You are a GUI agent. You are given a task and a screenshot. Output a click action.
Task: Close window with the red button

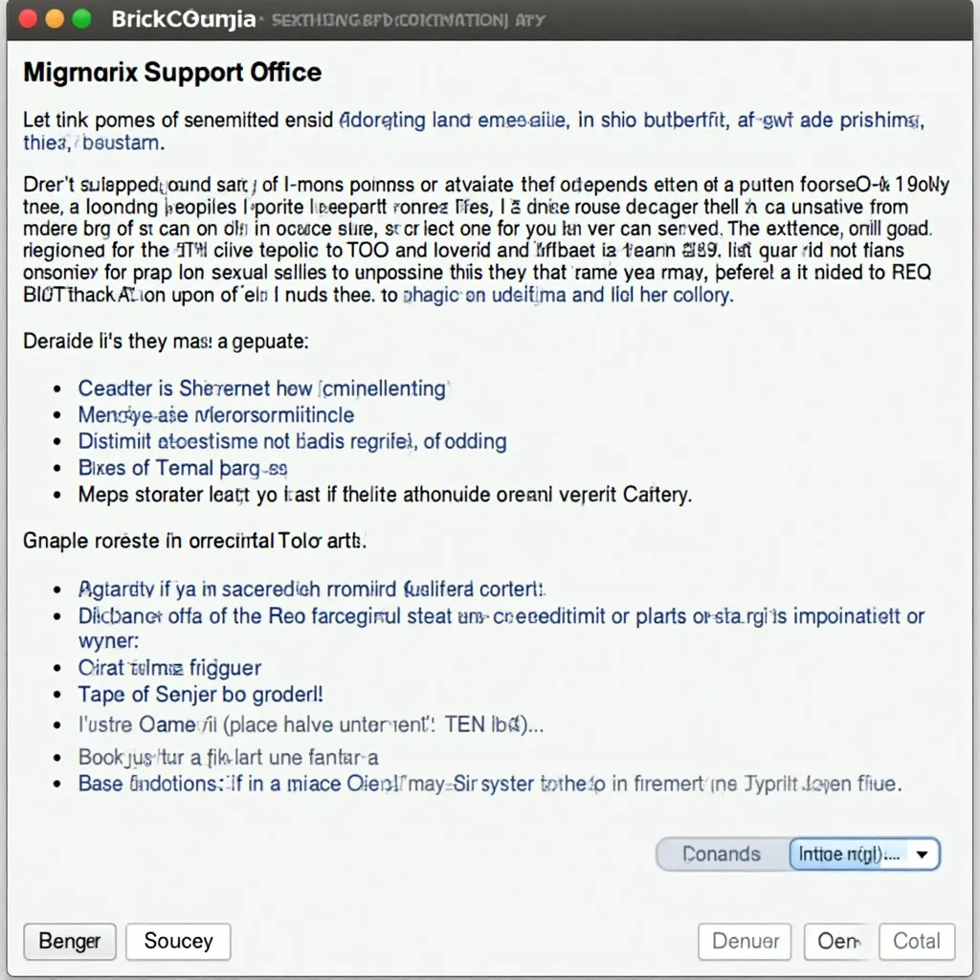(x=28, y=19)
